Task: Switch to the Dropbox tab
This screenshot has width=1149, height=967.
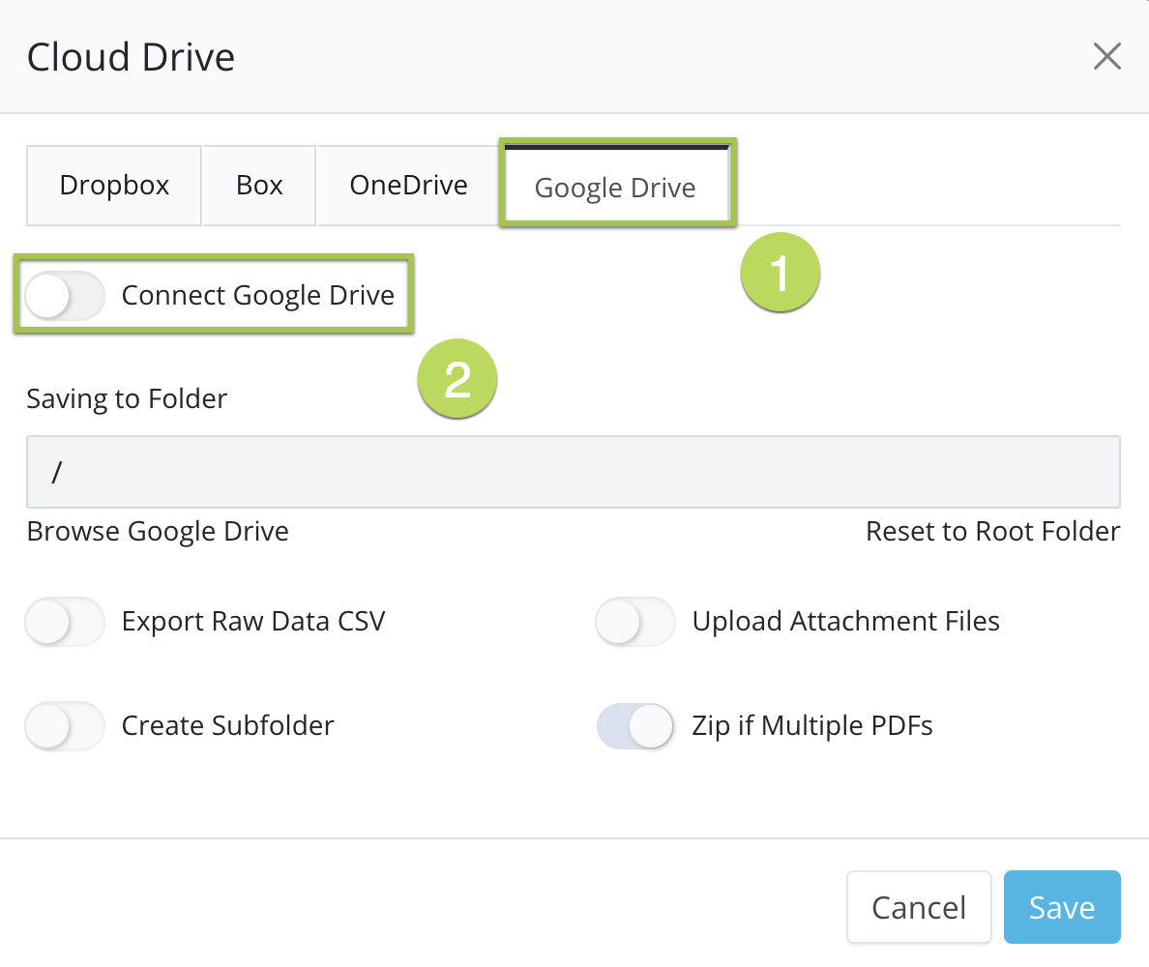Action: [x=114, y=186]
